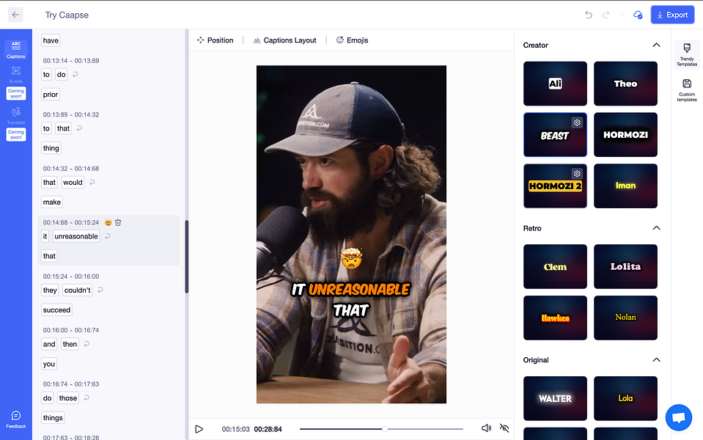Open settings gear on Beast template
The height and width of the screenshot is (440, 703).
[x=577, y=122]
